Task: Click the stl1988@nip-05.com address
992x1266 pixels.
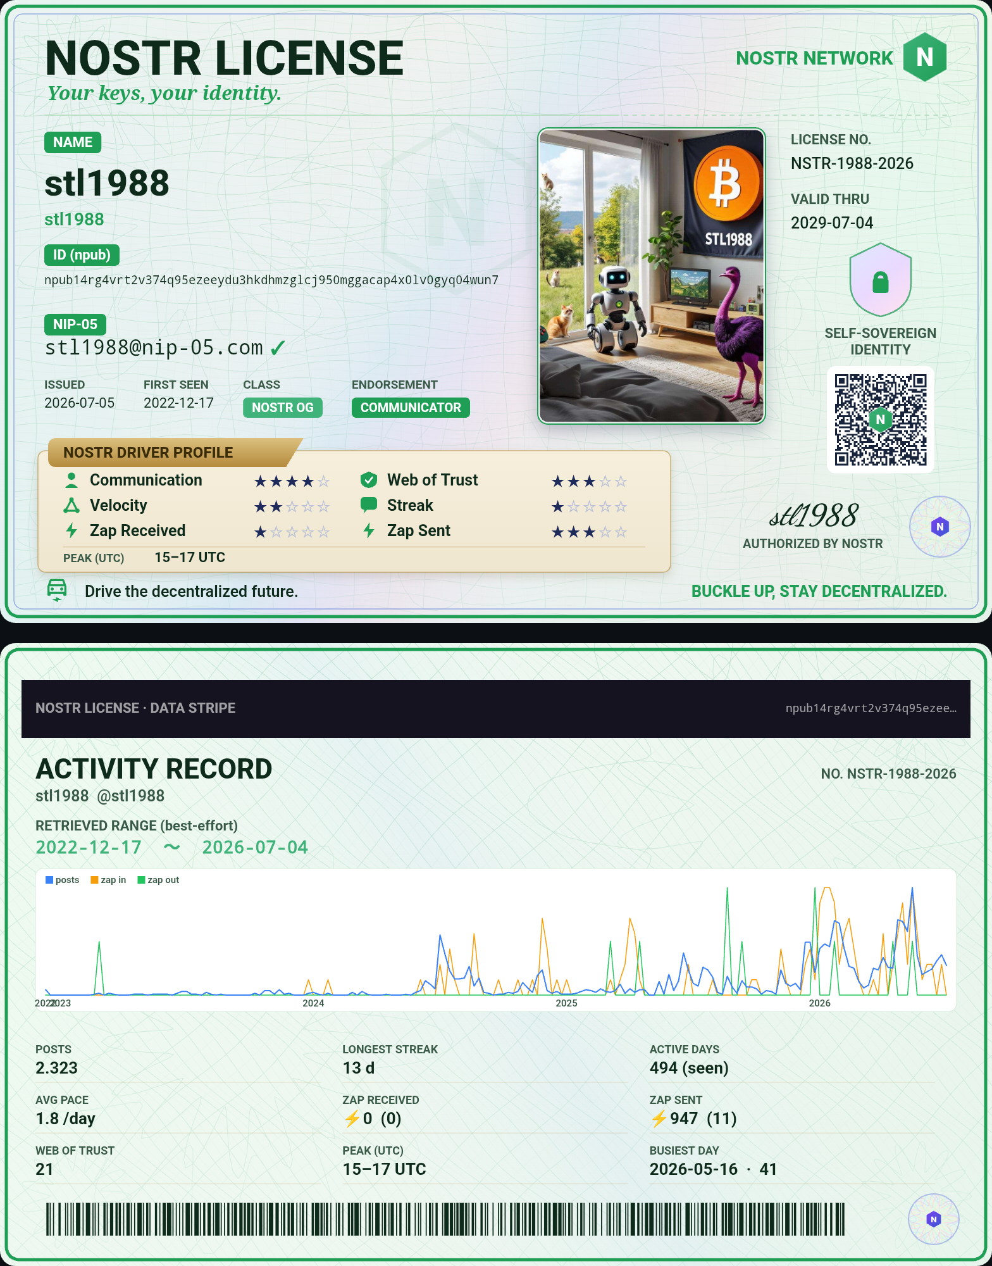Action: coord(154,348)
